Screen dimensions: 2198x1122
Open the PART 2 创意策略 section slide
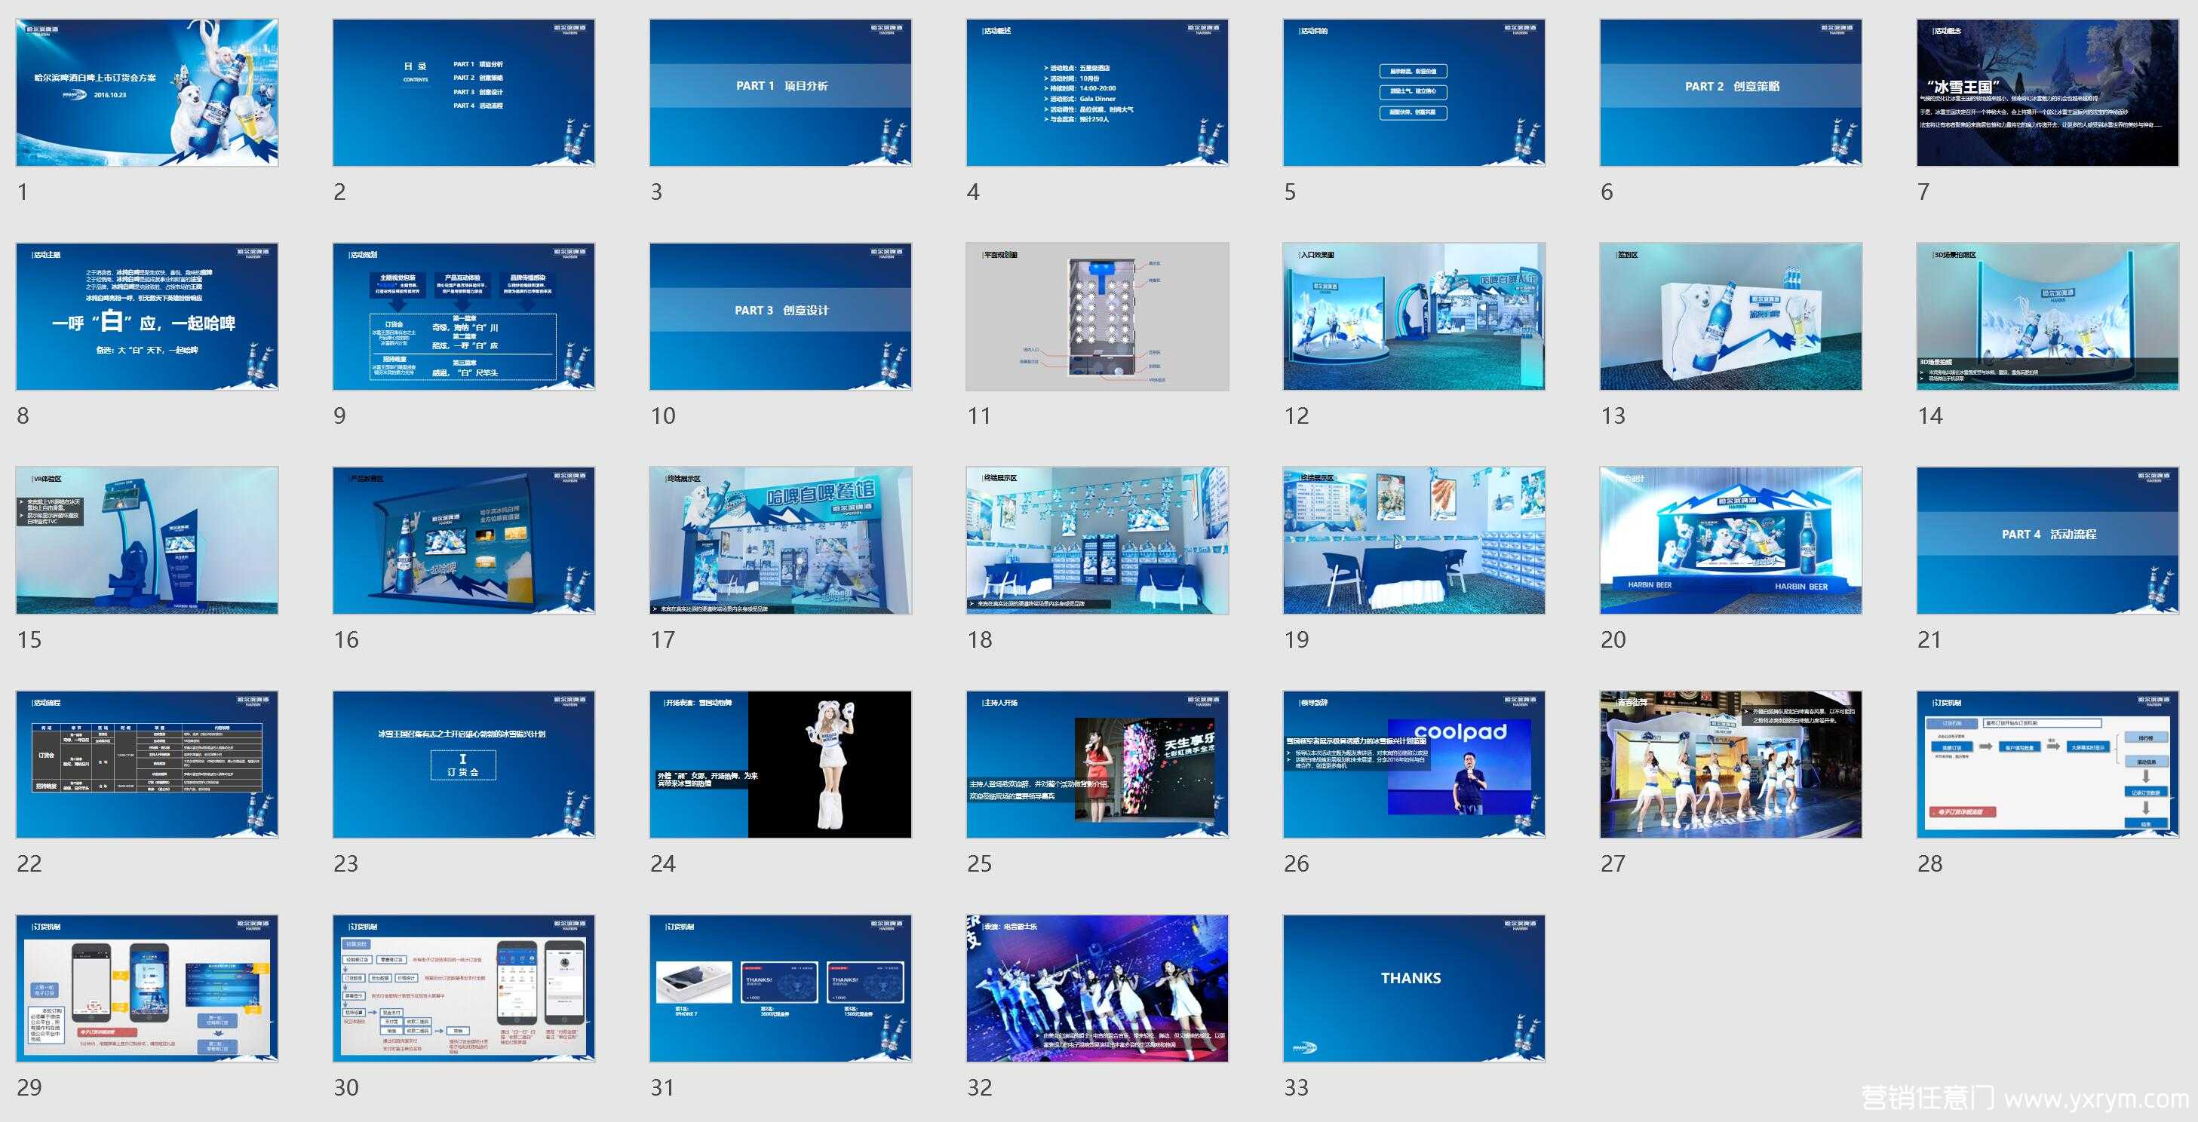(1730, 92)
